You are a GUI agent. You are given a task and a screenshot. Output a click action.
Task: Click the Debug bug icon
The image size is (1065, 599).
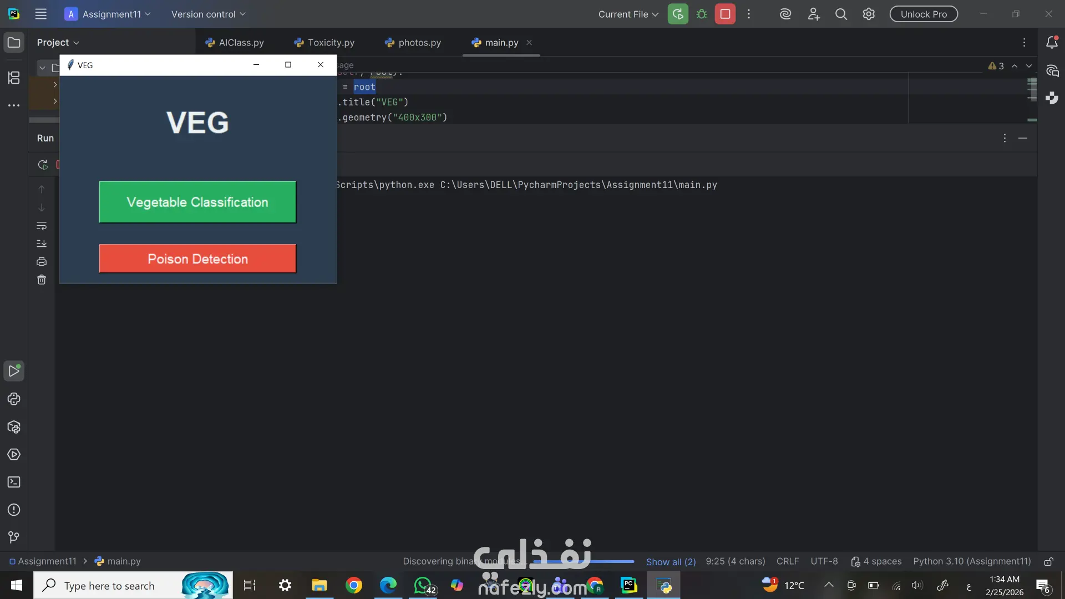coord(702,14)
